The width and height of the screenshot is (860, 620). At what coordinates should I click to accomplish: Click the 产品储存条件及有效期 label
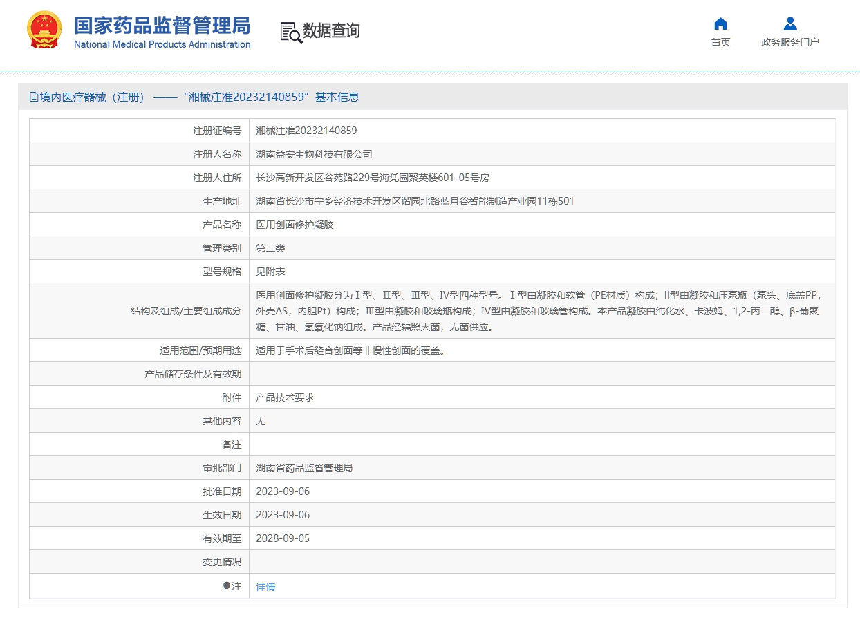pos(193,374)
